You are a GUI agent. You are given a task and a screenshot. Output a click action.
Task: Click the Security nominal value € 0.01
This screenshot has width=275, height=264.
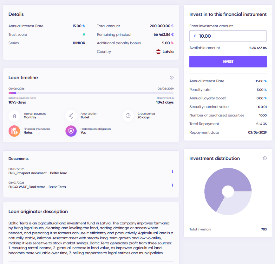[262, 107]
